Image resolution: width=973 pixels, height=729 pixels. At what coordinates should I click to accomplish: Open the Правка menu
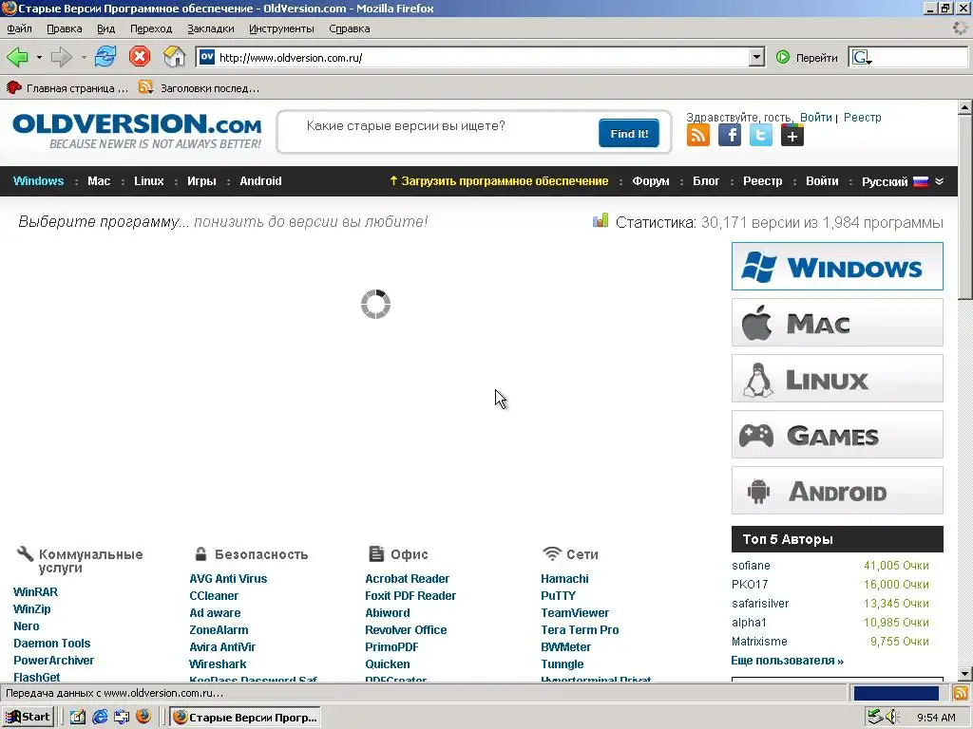(65, 28)
